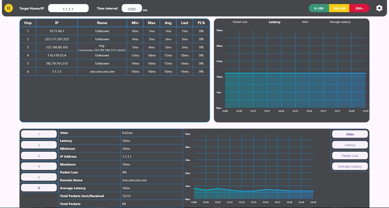Select the red 200+ latency range
The width and height of the screenshot is (389, 208).
coord(359,8)
